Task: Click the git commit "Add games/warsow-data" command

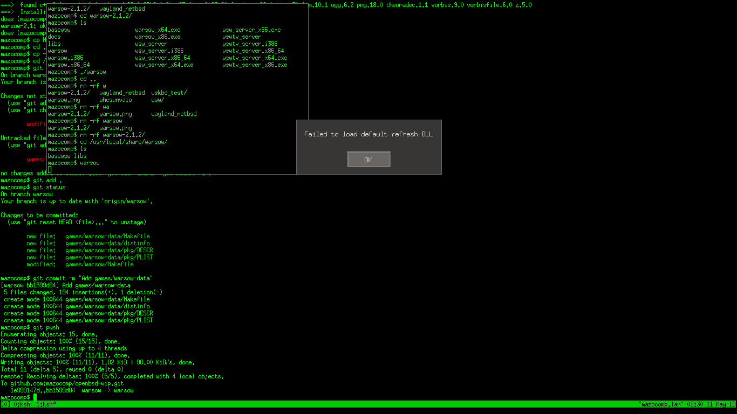Action: pos(93,278)
